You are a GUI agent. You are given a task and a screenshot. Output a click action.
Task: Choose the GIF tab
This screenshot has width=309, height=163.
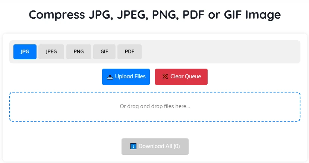coord(104,52)
